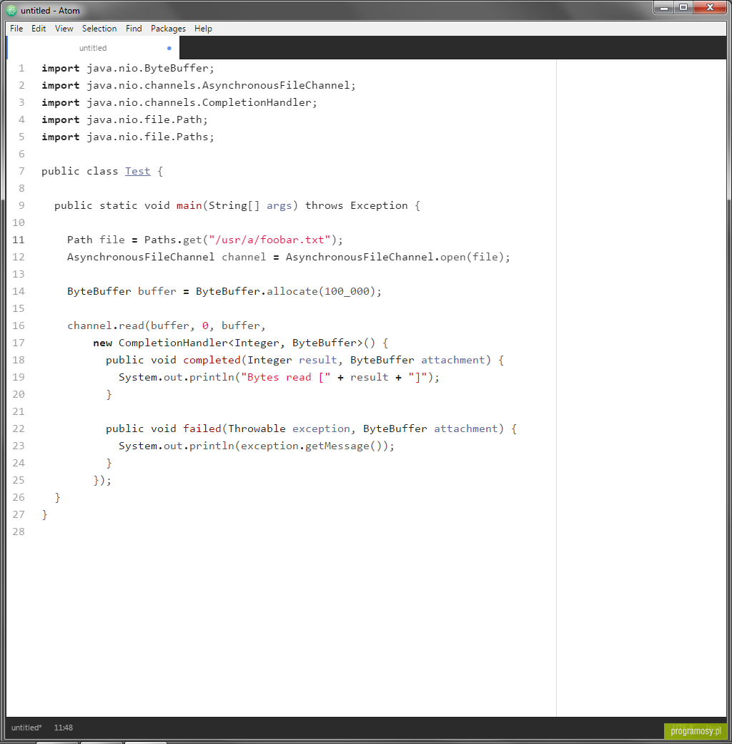This screenshot has height=744, width=732.
Task: Click cursor position 11:48 in status bar
Action: pos(64,728)
